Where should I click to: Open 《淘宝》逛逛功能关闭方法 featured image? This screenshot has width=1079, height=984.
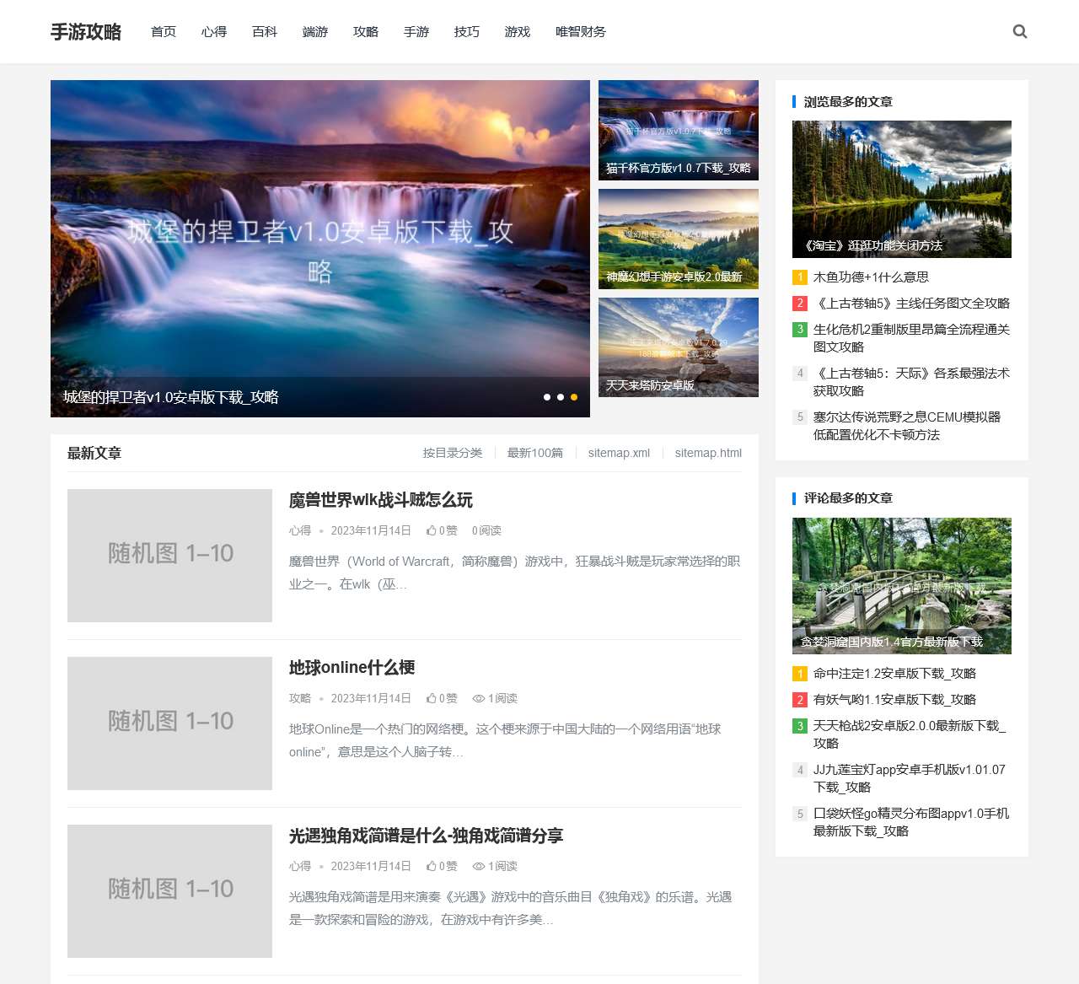pos(901,189)
